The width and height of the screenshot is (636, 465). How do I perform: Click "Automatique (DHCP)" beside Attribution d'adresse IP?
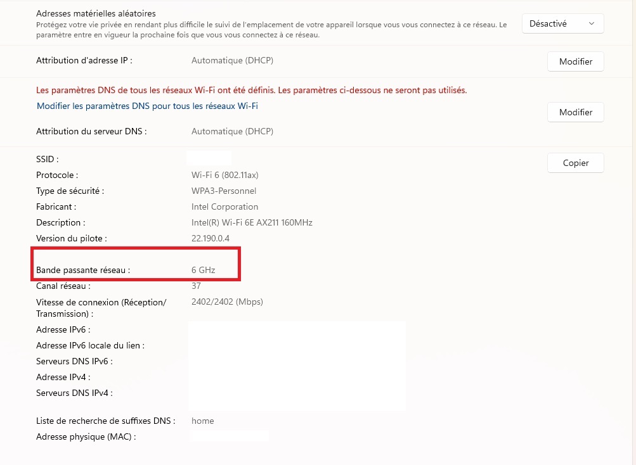tap(232, 61)
